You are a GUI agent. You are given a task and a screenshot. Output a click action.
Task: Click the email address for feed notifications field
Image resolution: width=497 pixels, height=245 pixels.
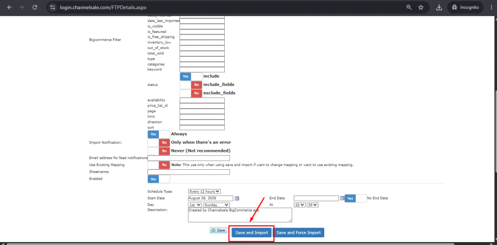[189, 158]
